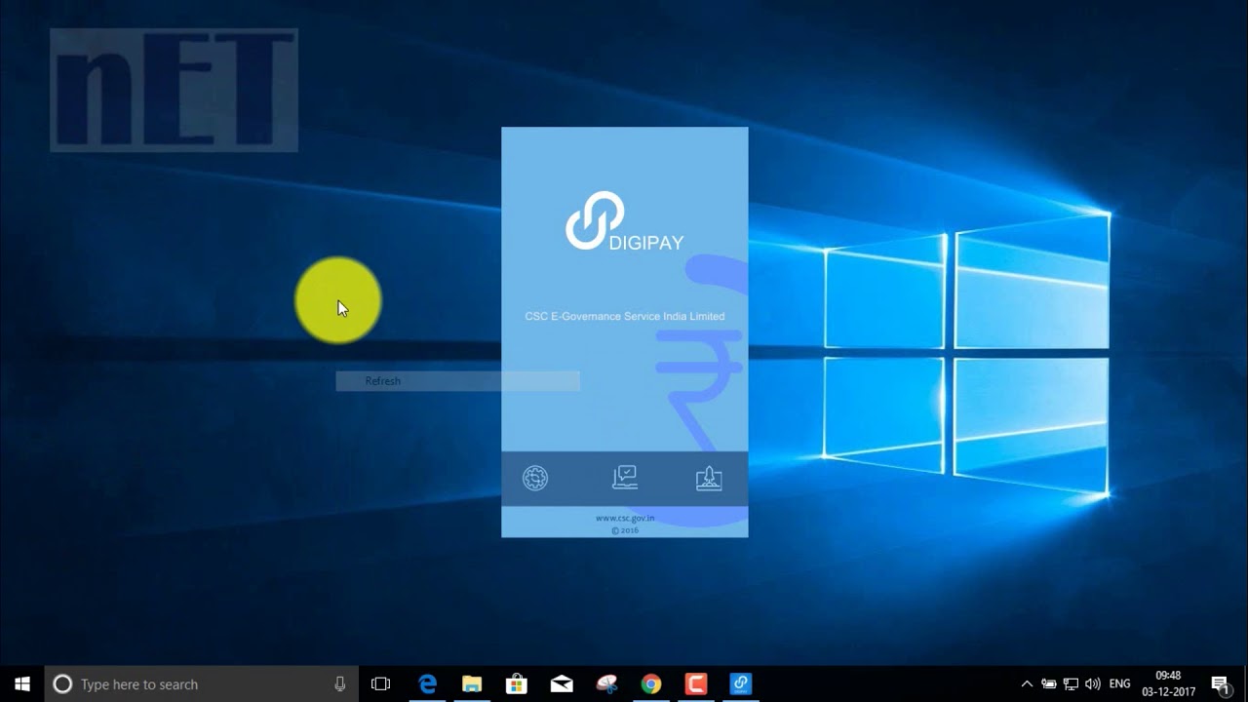1248x702 pixels.
Task: Open the orange Camtasia taskbar icon
Action: (696, 684)
